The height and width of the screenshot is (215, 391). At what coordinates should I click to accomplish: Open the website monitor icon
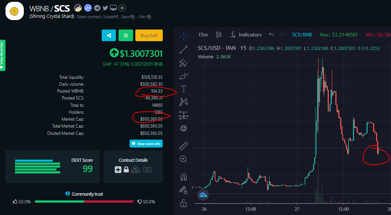pos(113,8)
